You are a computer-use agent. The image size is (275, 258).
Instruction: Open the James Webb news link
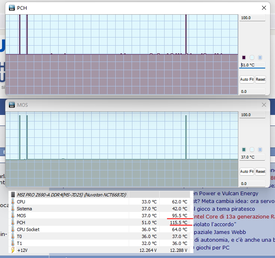pos(220,232)
